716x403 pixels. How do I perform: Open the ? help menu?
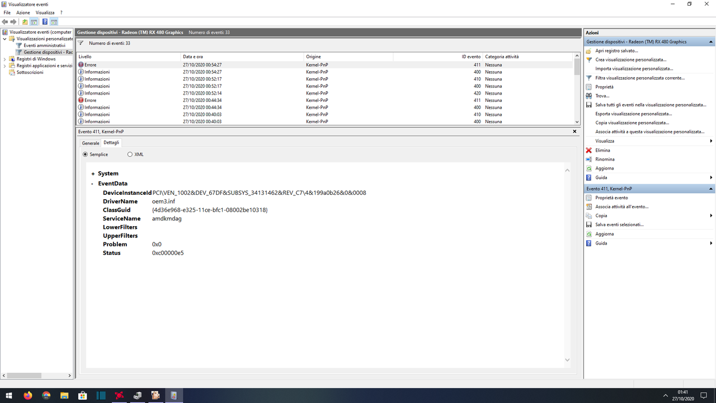click(x=61, y=12)
